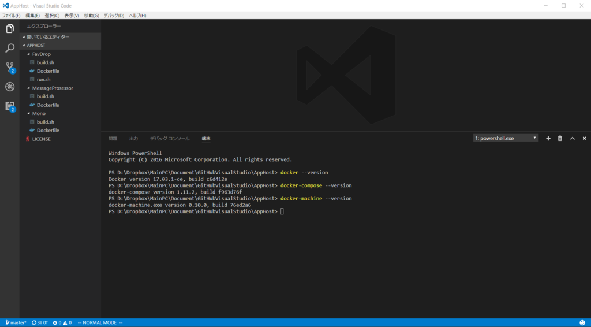Screen dimensions: 591x327
Task: Switch to the デバッグ コンソール tab
Action: [x=170, y=139]
